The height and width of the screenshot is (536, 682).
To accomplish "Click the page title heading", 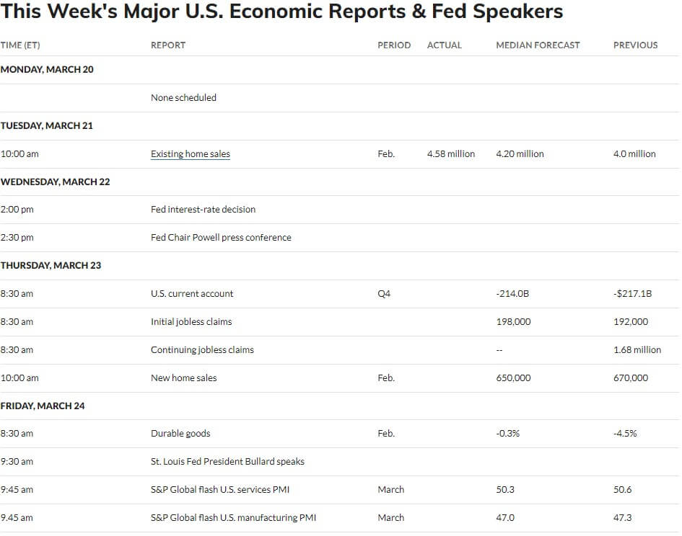I will [x=282, y=12].
